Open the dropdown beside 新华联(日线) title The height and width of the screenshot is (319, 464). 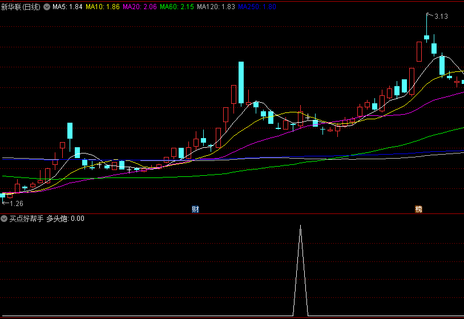(47, 7)
